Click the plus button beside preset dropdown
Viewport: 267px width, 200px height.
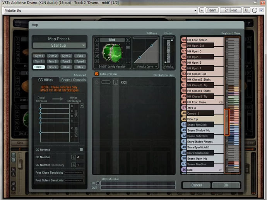point(202,10)
